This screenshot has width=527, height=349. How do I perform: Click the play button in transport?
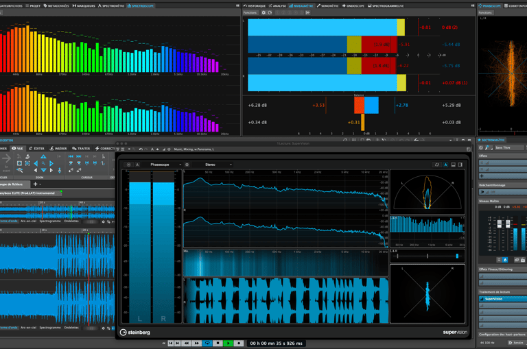point(228,344)
